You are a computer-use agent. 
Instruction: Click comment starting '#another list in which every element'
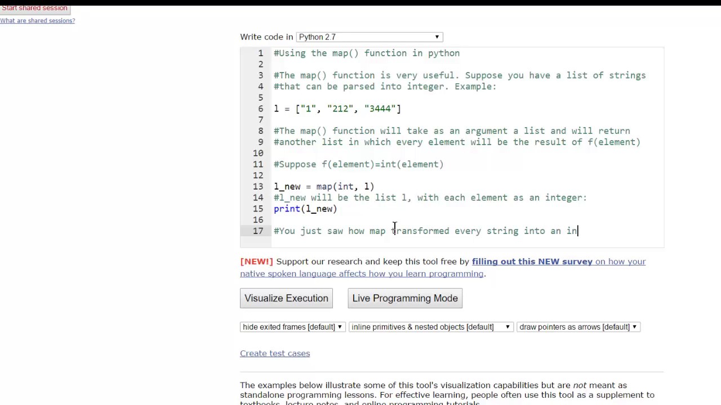point(457,142)
